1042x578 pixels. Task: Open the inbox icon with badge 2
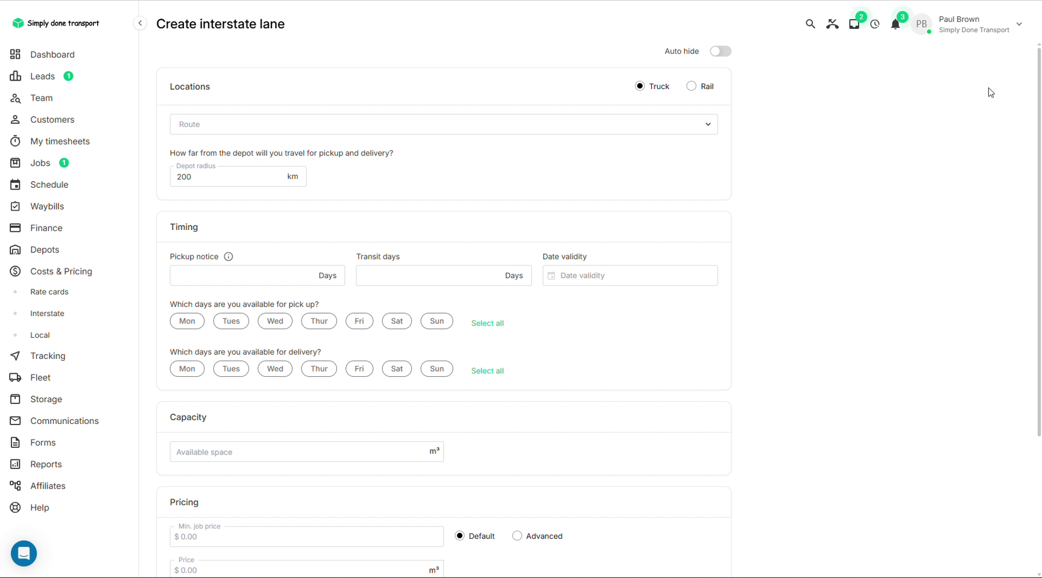click(x=854, y=24)
